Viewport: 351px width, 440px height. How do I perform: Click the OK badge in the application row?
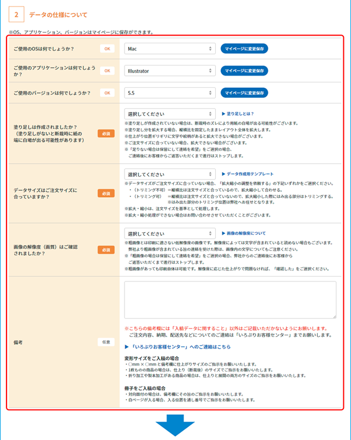tap(107, 71)
